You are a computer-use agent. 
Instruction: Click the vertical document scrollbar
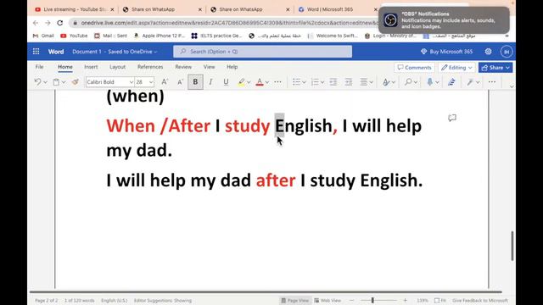click(x=512, y=246)
